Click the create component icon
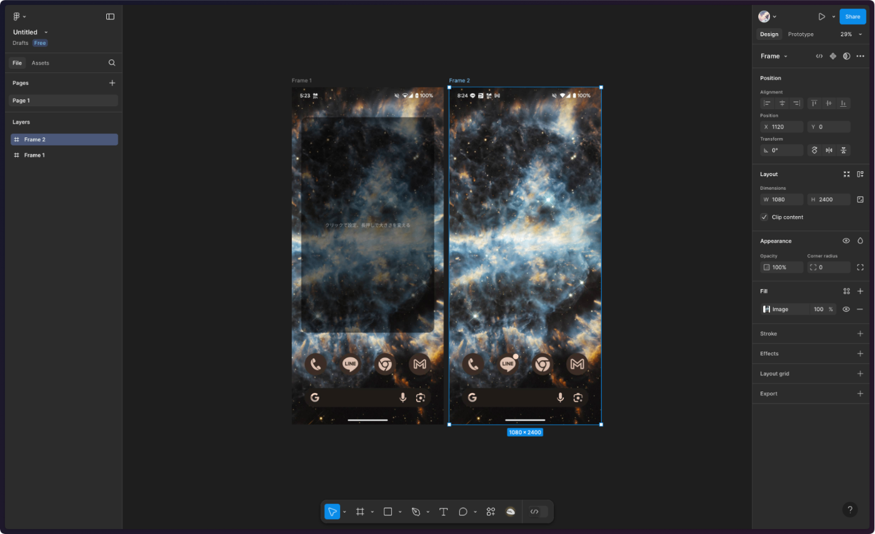 pyautogui.click(x=832, y=56)
